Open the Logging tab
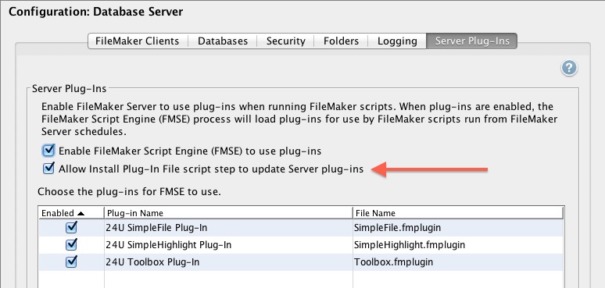The image size is (605, 288). tap(397, 41)
